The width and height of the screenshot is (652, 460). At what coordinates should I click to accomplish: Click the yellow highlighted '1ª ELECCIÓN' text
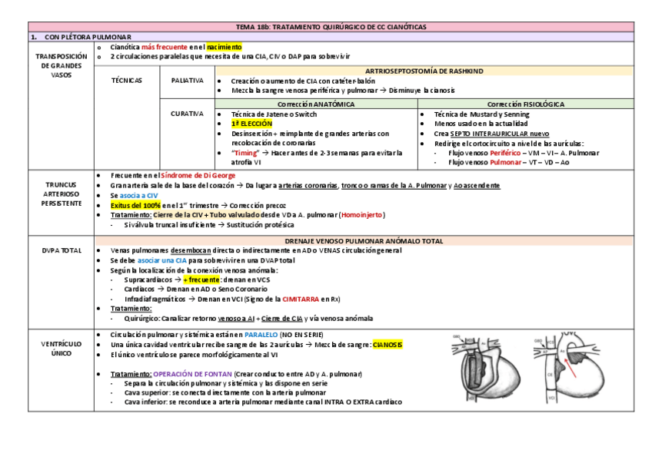point(251,123)
